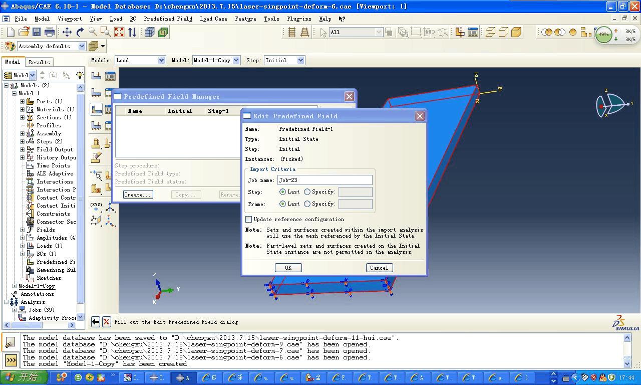Click the Create Datum CSYS tool icon
The image size is (641, 385).
coord(110,207)
